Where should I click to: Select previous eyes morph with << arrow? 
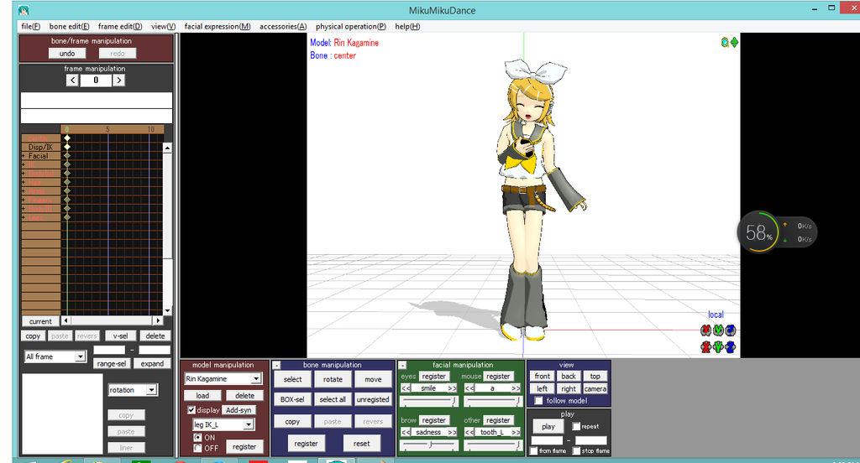406,388
